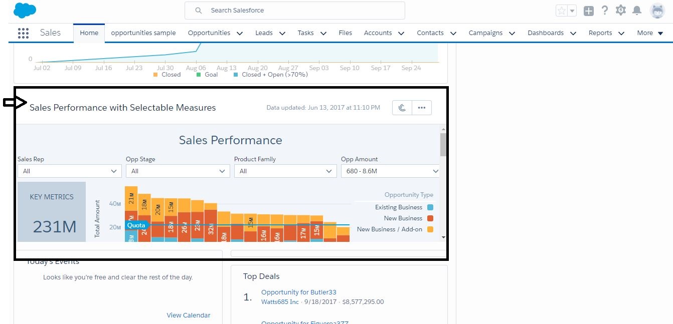Click in the Search Salesforce field

point(294,11)
